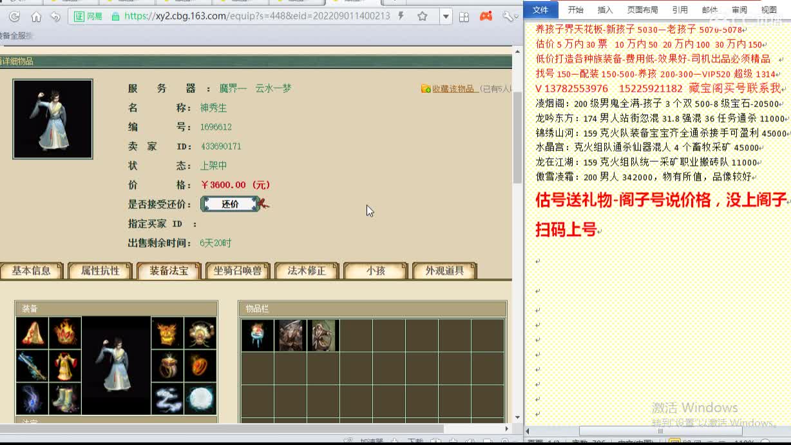Click the browser horizontal scroll-right arrow
Screen dimensions: 791x445
pyautogui.click(x=507, y=428)
